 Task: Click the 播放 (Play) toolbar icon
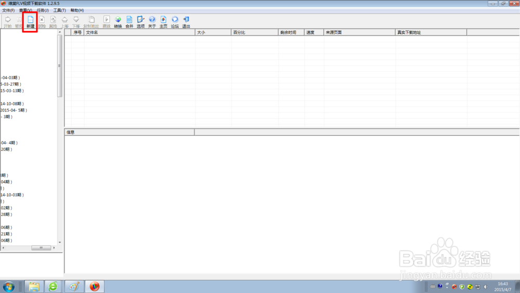click(107, 22)
